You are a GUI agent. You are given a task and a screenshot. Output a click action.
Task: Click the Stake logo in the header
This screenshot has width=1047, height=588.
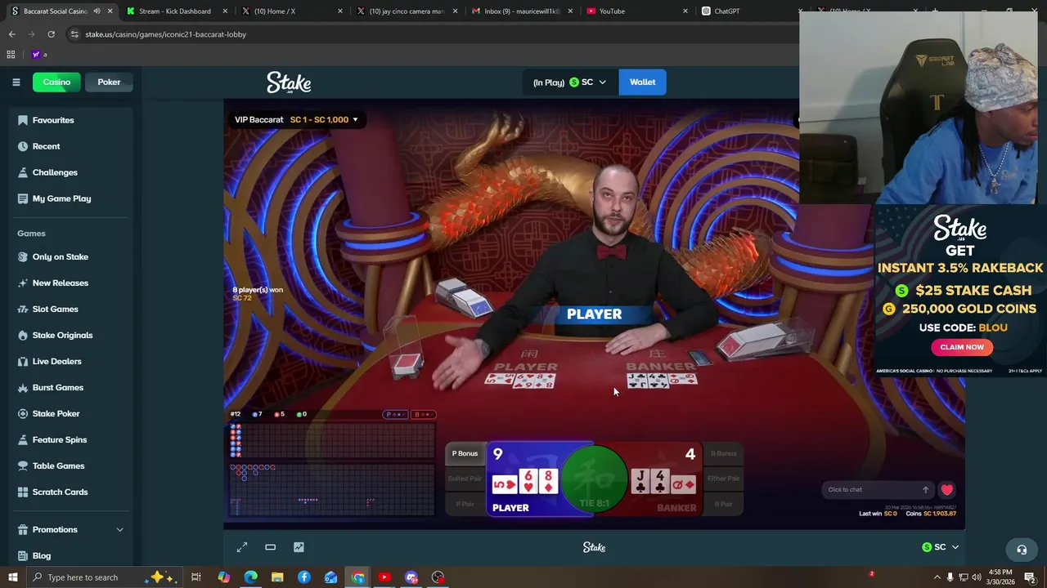coord(289,82)
